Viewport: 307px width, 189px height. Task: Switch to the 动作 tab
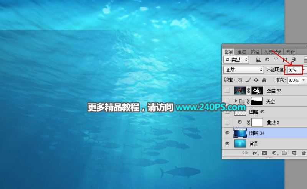point(290,52)
